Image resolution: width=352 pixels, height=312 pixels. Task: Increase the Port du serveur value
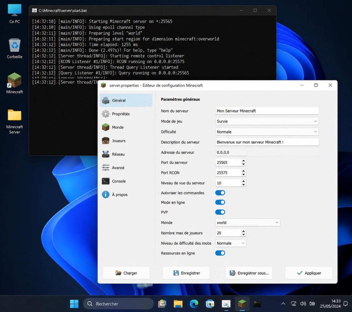(x=244, y=161)
